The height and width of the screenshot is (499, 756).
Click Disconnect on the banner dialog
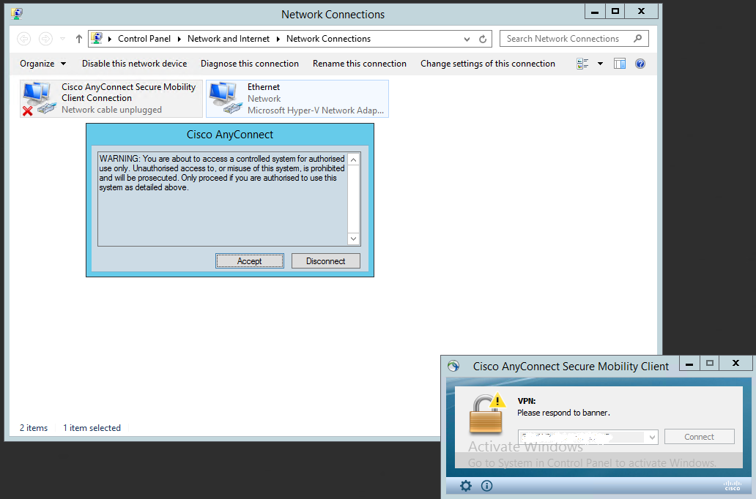325,261
